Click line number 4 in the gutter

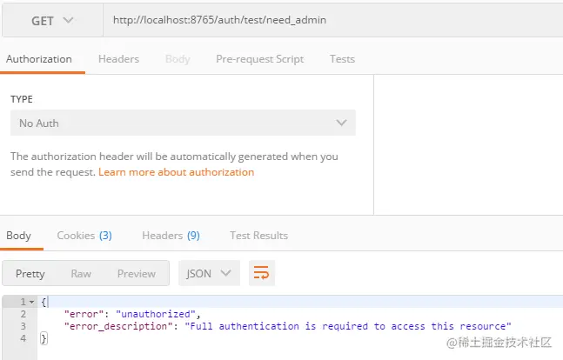[x=23, y=338]
